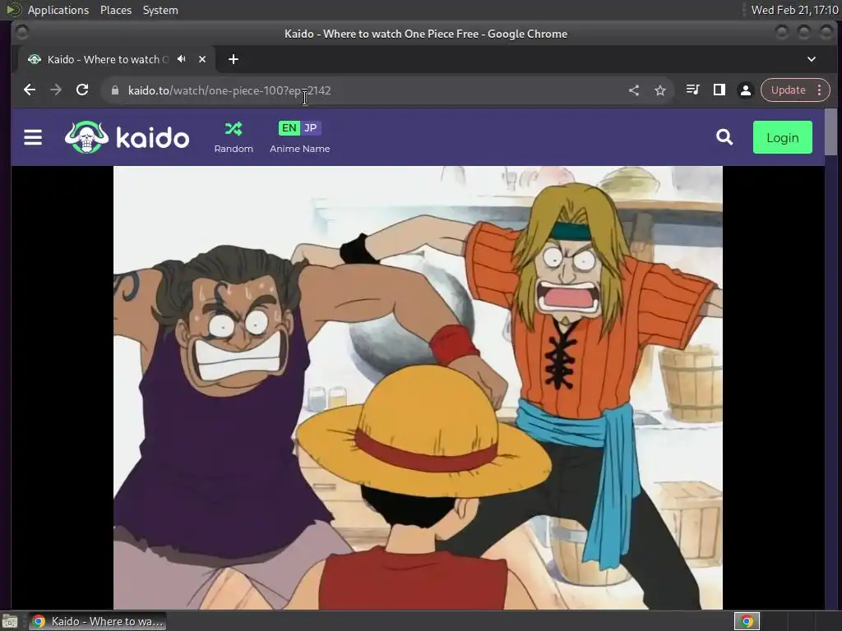The height and width of the screenshot is (631, 842).
Task: Open the Applications menu
Action: tap(58, 10)
